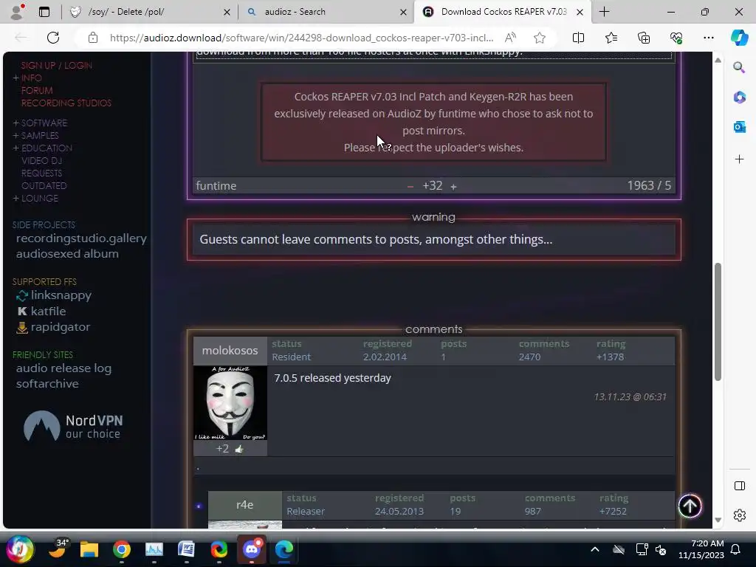Close the audioz - Search tab

coord(403,12)
